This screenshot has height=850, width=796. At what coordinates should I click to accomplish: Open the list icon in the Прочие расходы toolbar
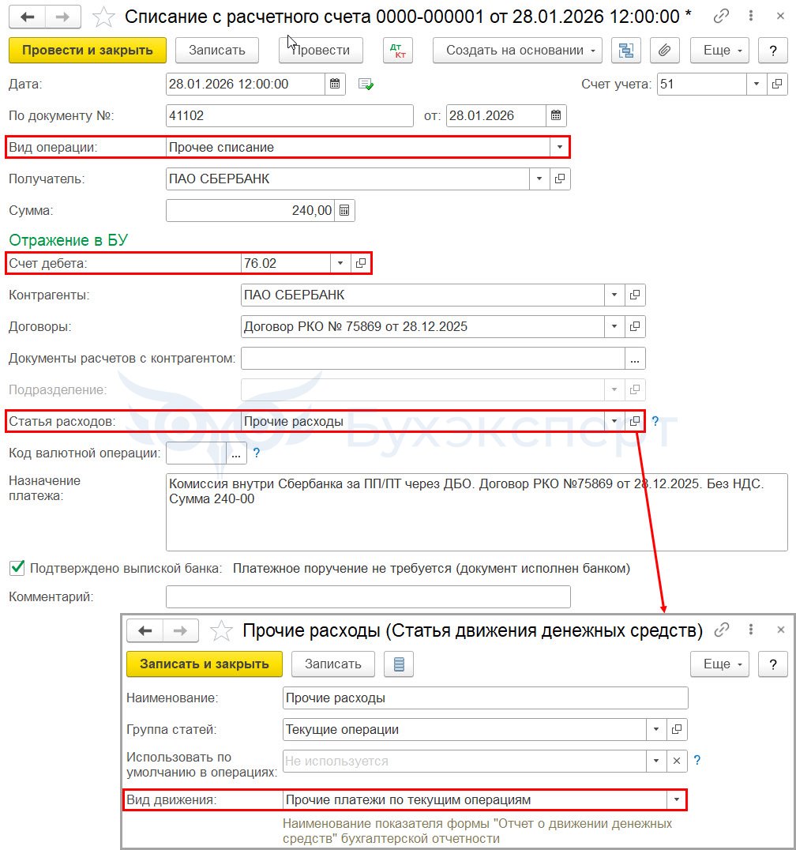[399, 664]
